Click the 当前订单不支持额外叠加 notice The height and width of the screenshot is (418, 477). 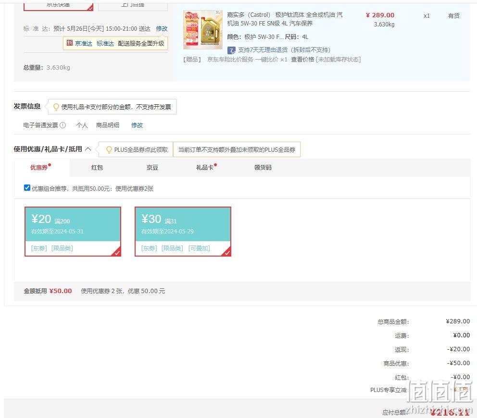click(237, 149)
